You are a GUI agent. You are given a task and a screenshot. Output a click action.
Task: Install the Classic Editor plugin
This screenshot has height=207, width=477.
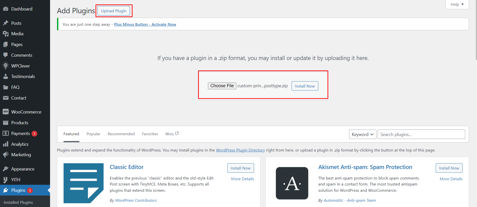point(241,168)
